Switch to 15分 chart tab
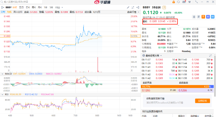Screen dimensions: 216x117 [x=58, y=7]
